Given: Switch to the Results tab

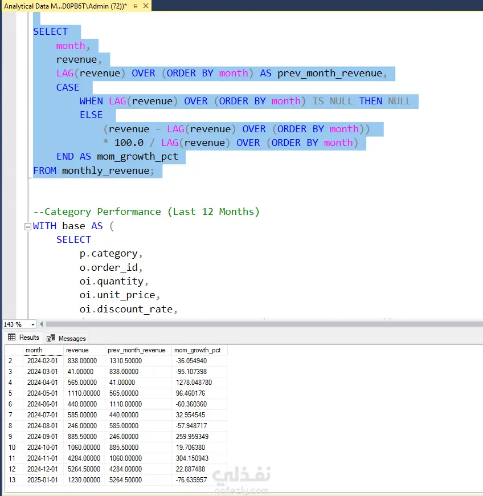Looking at the screenshot, I should (24, 338).
